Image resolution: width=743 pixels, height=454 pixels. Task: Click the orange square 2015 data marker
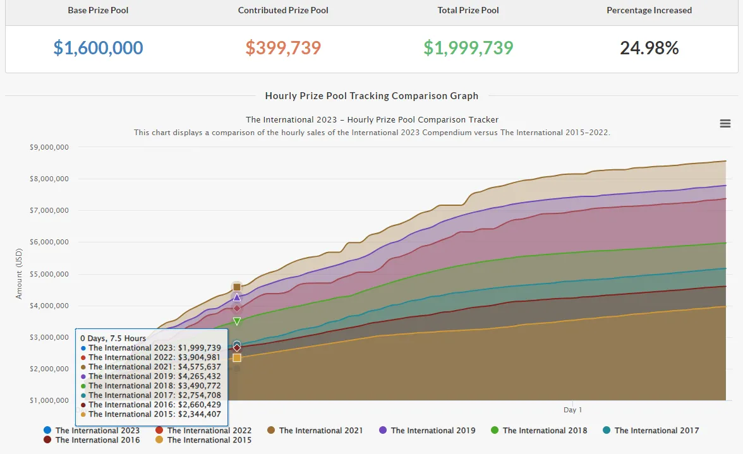click(237, 358)
